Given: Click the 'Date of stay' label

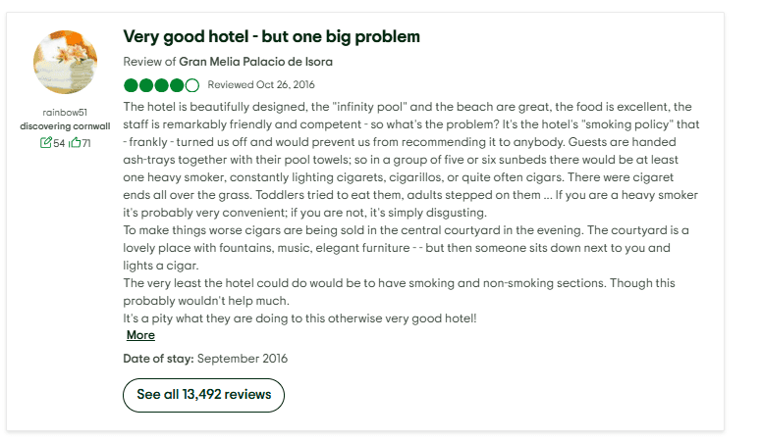Looking at the screenshot, I should point(158,359).
